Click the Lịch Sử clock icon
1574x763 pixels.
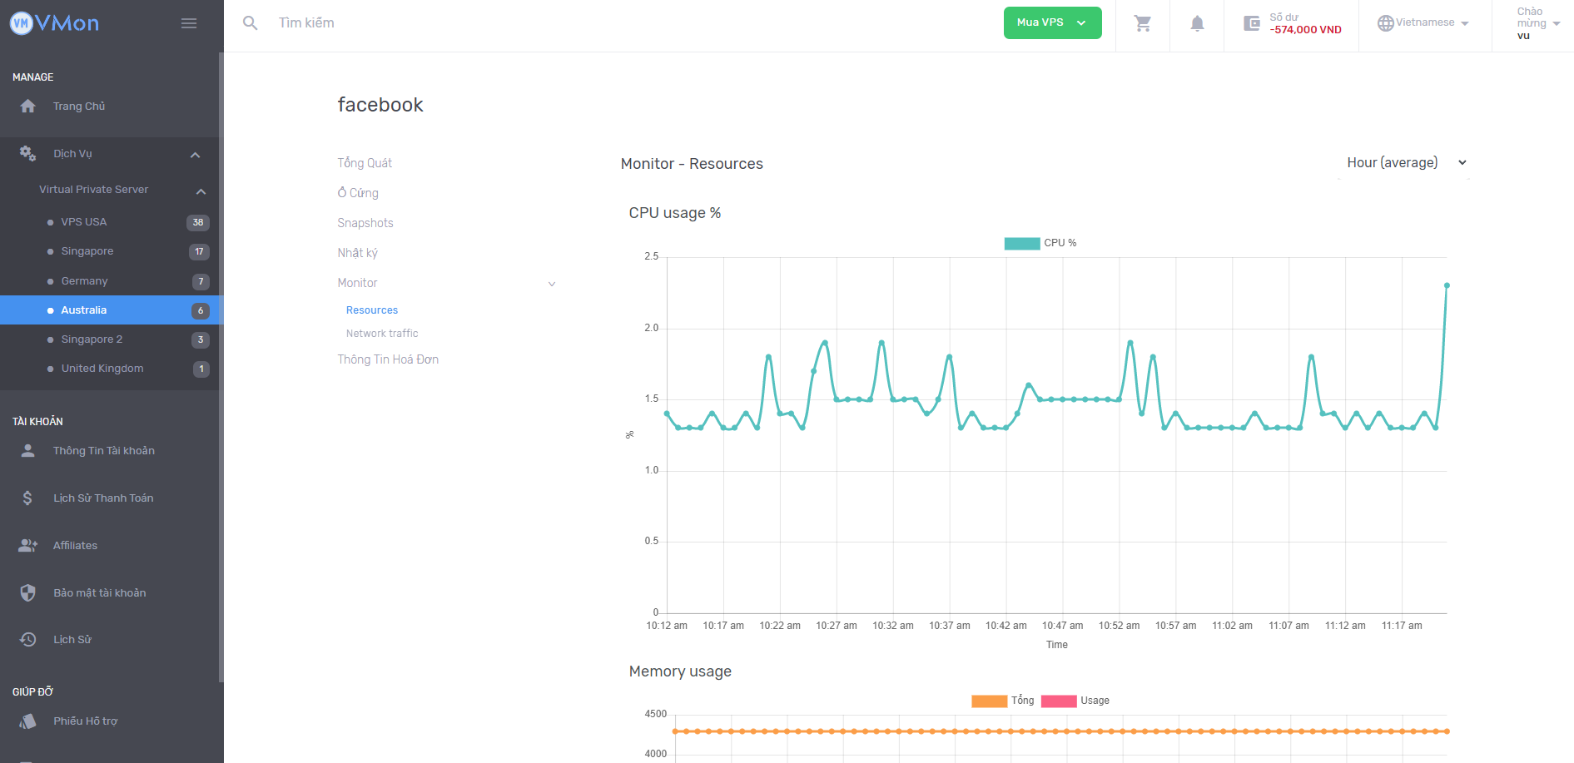click(x=27, y=639)
